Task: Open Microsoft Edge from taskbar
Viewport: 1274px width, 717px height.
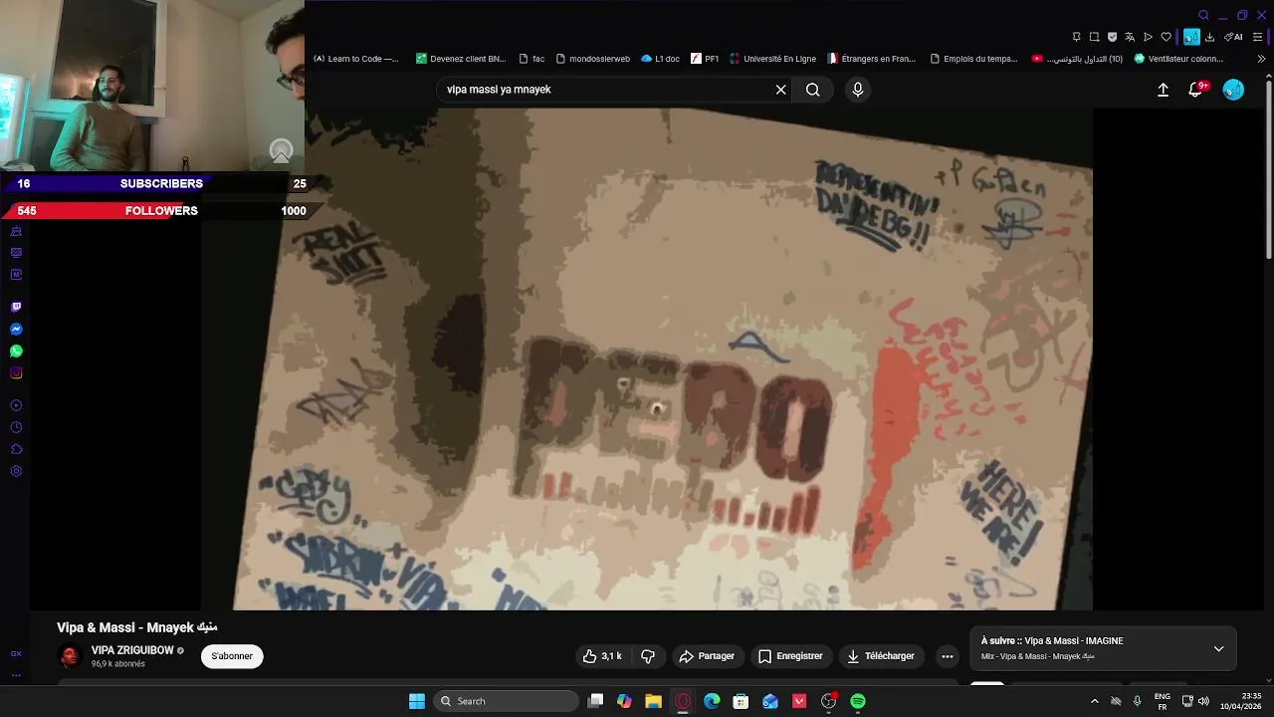Action: pyautogui.click(x=712, y=701)
